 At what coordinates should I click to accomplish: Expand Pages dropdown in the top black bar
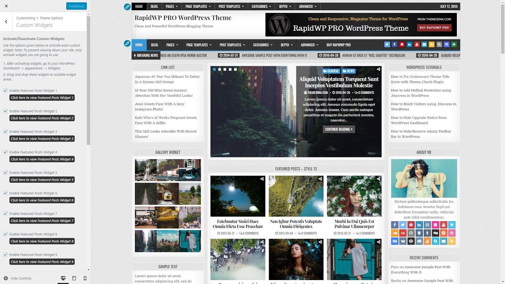pos(171,6)
